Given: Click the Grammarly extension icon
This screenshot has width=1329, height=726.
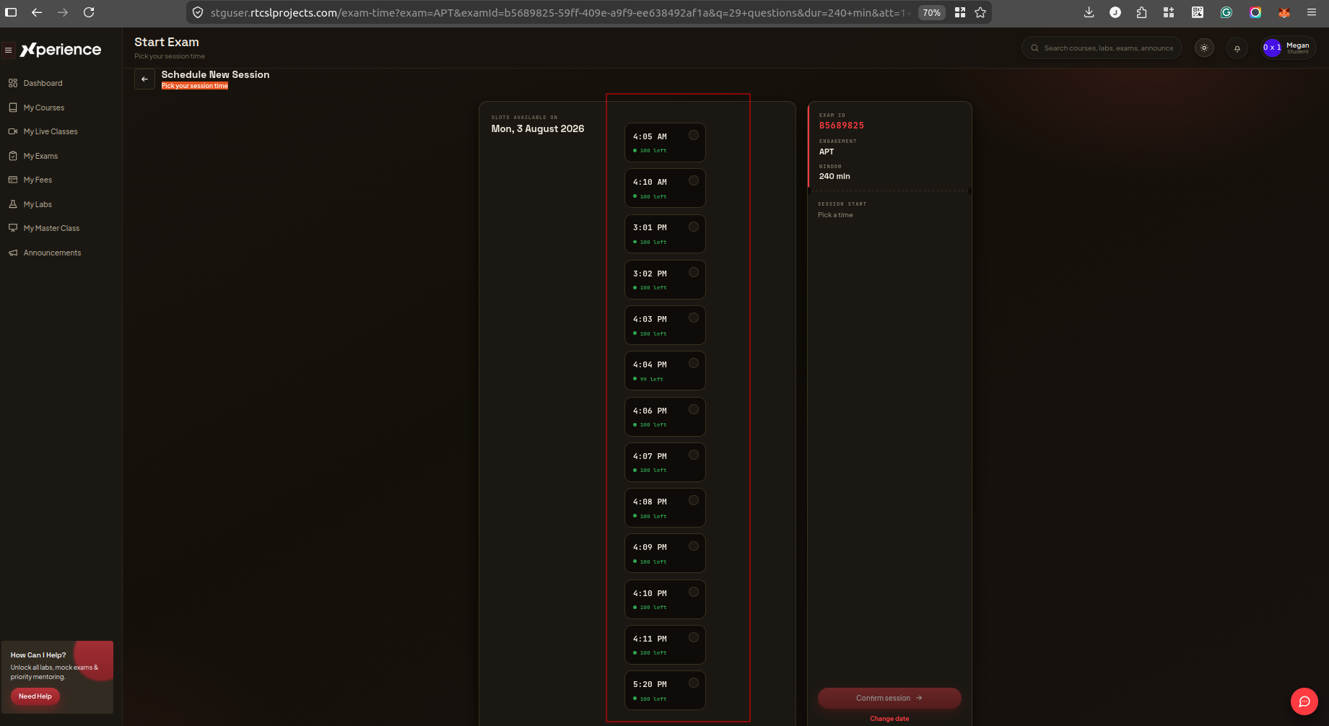Looking at the screenshot, I should (x=1226, y=12).
